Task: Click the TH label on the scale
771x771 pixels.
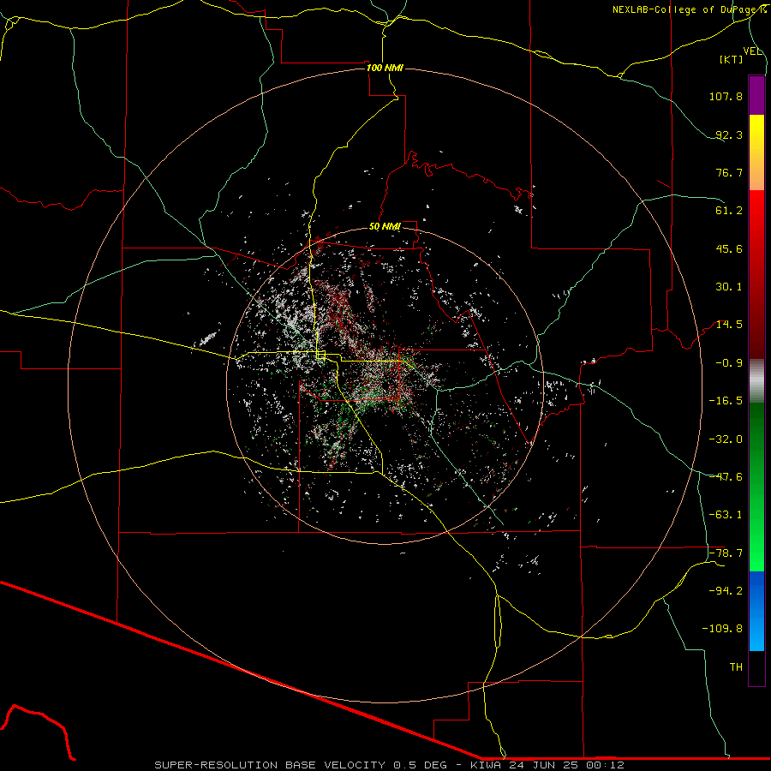Action: (736, 667)
